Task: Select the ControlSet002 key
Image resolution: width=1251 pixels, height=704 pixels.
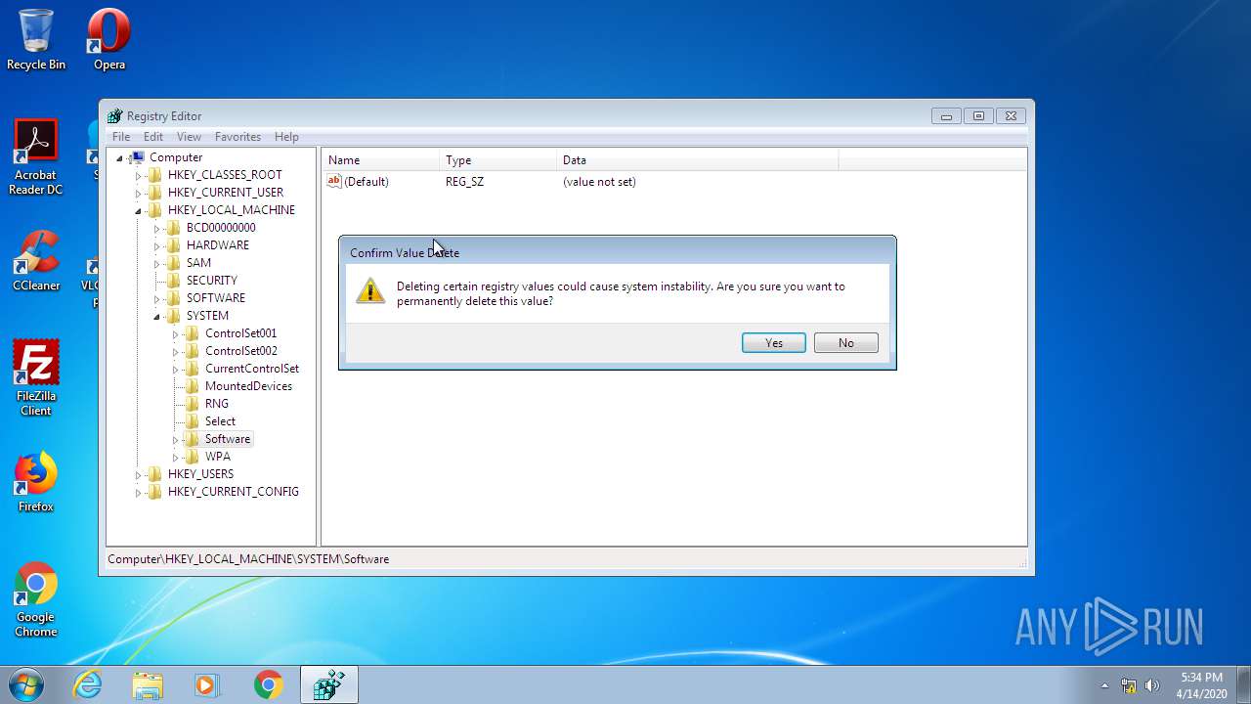Action: pos(241,351)
